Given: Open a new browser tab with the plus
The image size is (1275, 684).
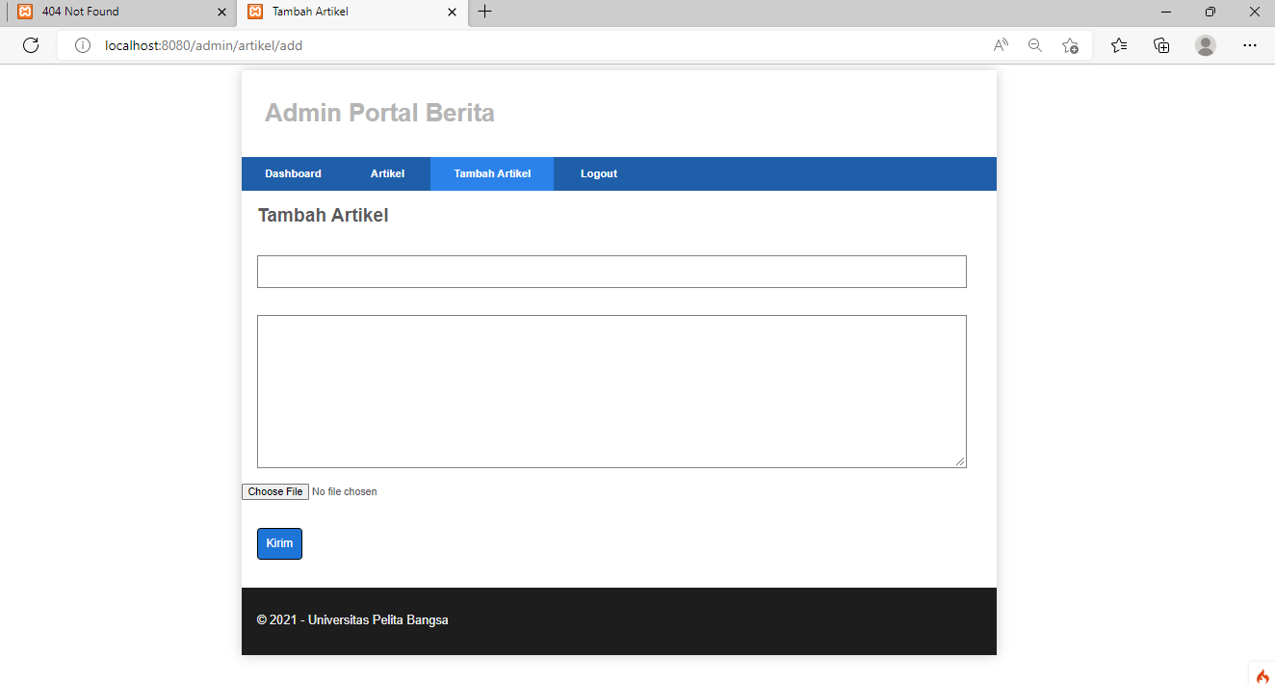Looking at the screenshot, I should 484,12.
